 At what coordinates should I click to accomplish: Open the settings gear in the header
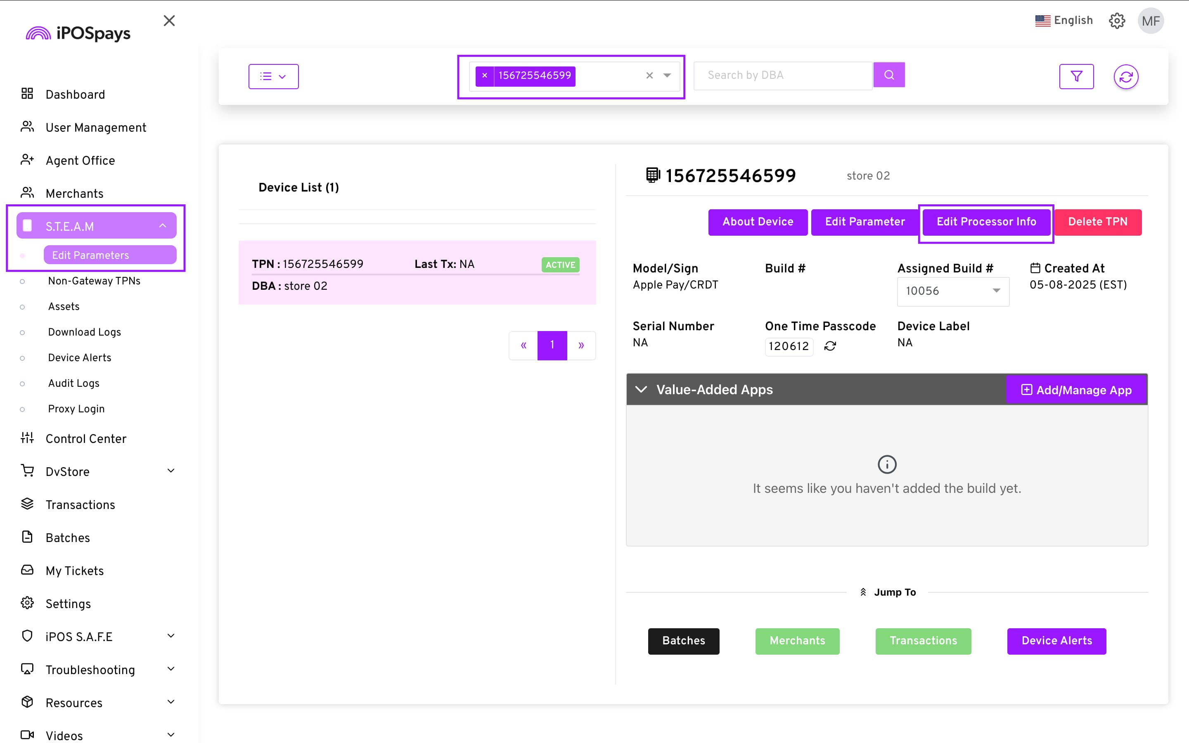pyautogui.click(x=1117, y=21)
